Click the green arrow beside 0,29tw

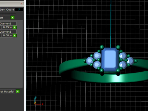click(x=15, y=27)
